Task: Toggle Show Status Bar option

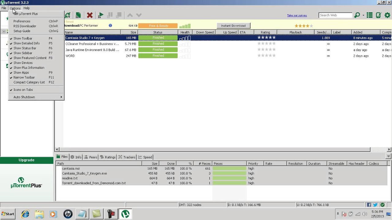Action: click(x=36, y=48)
